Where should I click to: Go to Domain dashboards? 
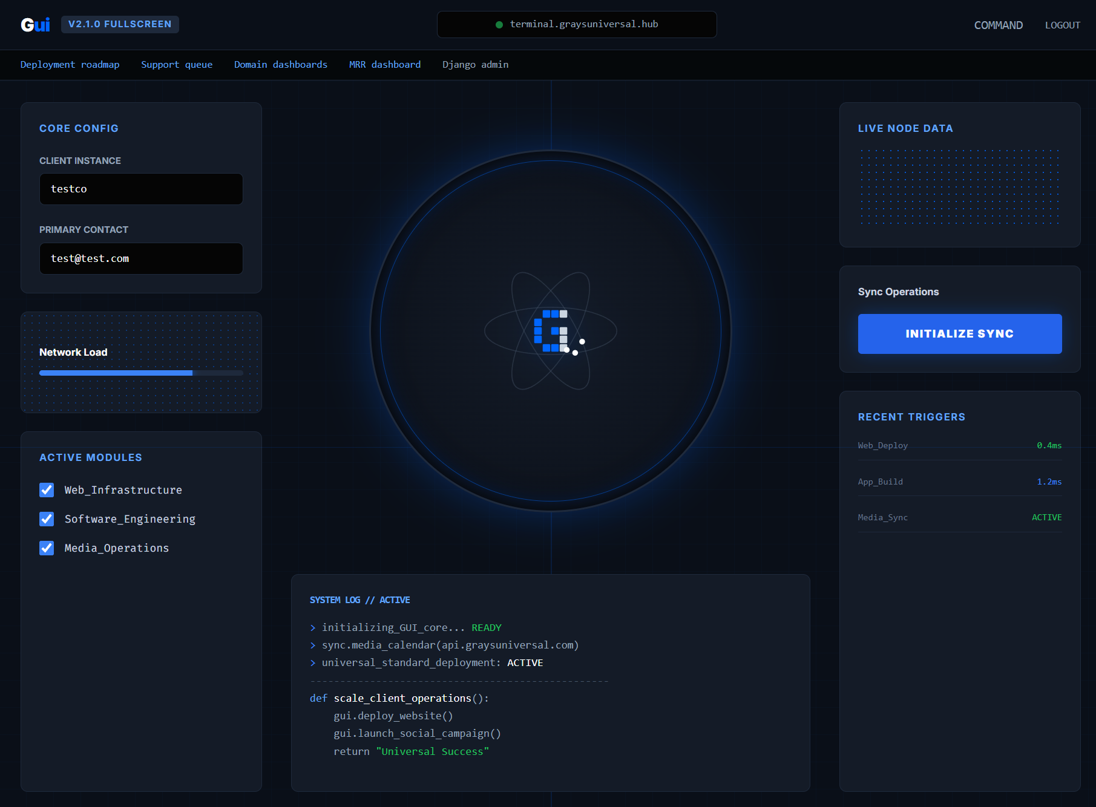[x=281, y=65]
